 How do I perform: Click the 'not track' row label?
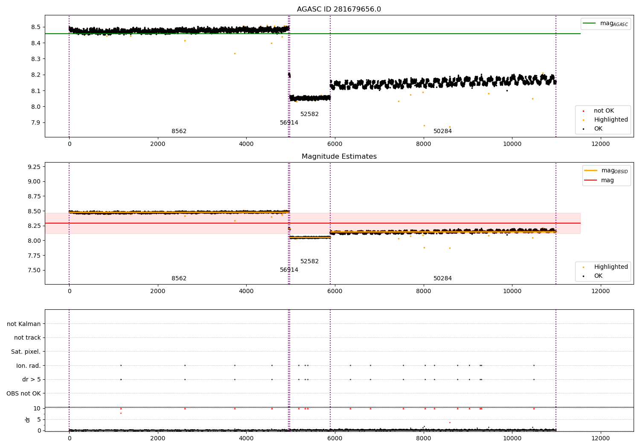point(27,337)
